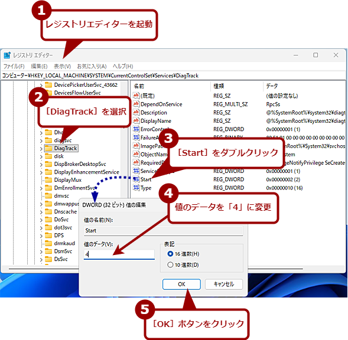Image resolution: width=348 pixels, height=340 pixels.
Task: Open the ファイル(F) menu
Action: click(x=14, y=66)
